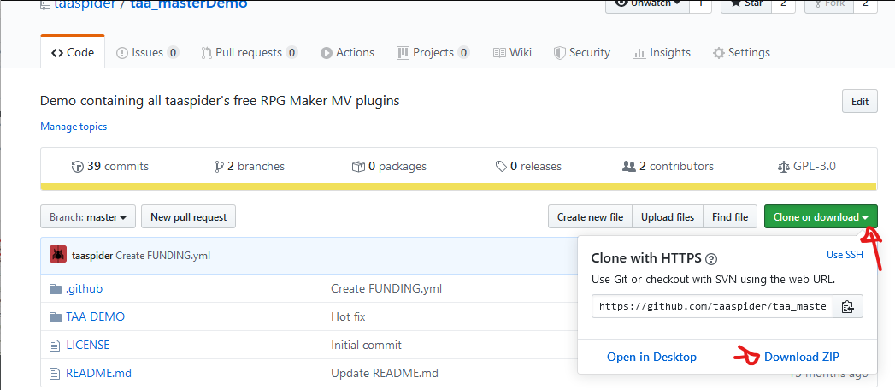This screenshot has width=895, height=390.
Task: View the 2 branches list
Action: [249, 166]
